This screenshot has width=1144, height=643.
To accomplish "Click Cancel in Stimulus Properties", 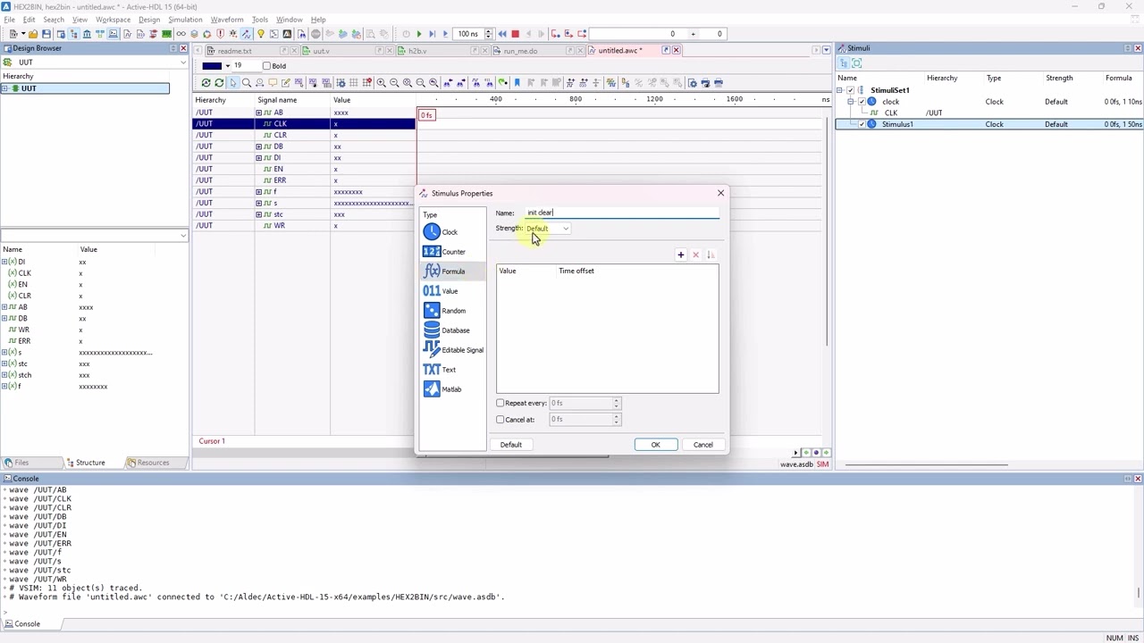I will pyautogui.click(x=703, y=445).
